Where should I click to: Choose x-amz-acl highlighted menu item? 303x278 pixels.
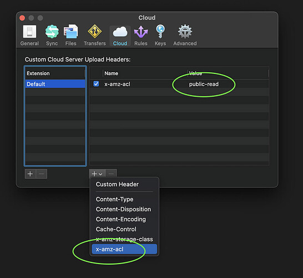pos(124,249)
